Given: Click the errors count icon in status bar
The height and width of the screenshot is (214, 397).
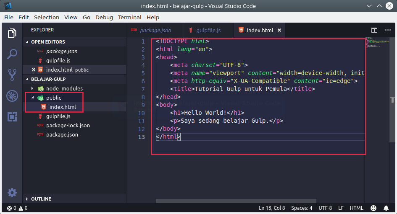Looking at the screenshot, I should (9, 208).
